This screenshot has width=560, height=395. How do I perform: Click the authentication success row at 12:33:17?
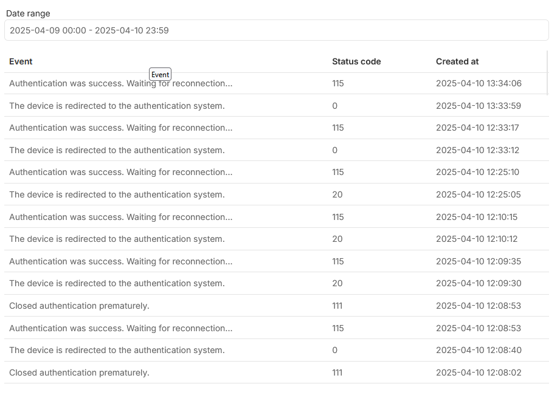pos(277,128)
